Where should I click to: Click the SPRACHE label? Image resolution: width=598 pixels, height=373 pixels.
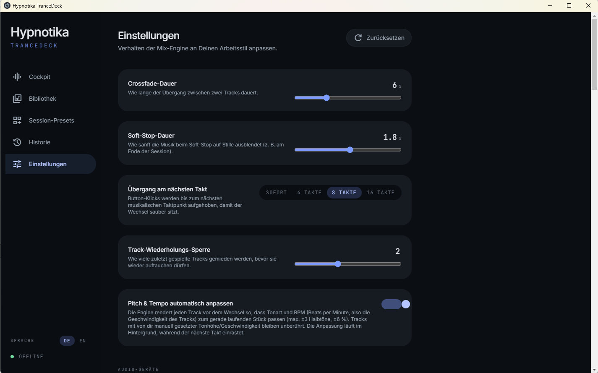click(22, 341)
